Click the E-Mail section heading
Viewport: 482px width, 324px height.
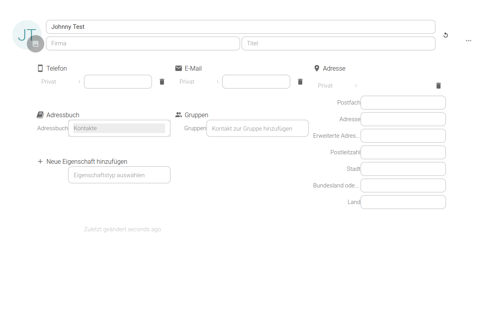coord(193,68)
